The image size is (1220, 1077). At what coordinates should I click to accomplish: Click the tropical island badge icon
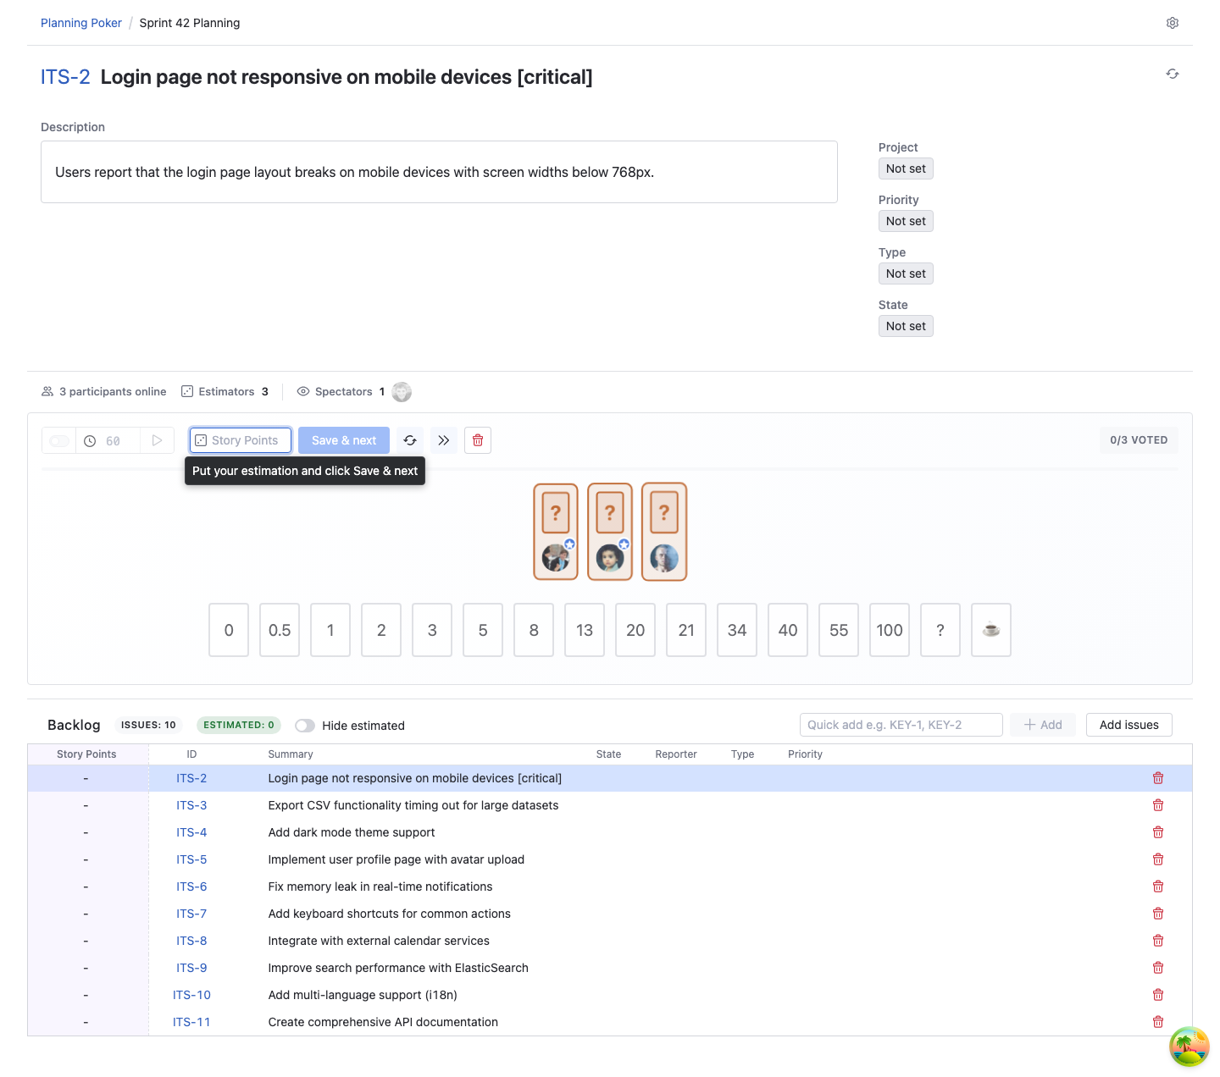pos(1189,1047)
